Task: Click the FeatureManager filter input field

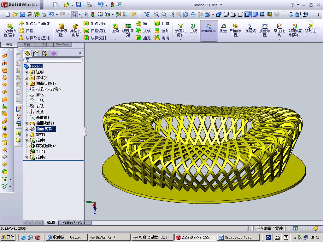Action: tap(53, 60)
